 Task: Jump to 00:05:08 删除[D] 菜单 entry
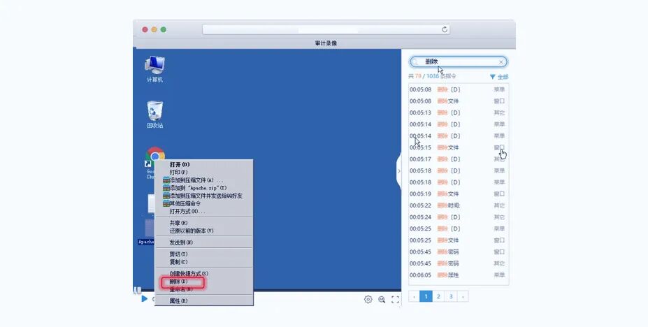(x=458, y=89)
